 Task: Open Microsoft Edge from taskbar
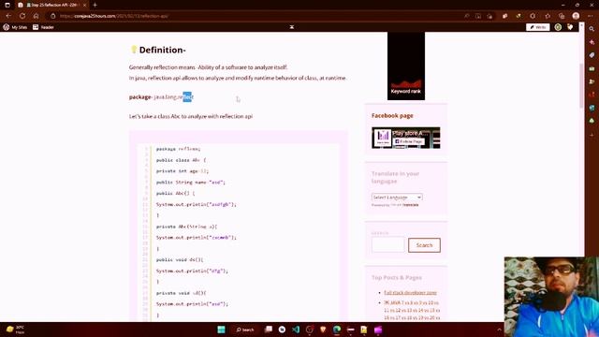[337, 330]
